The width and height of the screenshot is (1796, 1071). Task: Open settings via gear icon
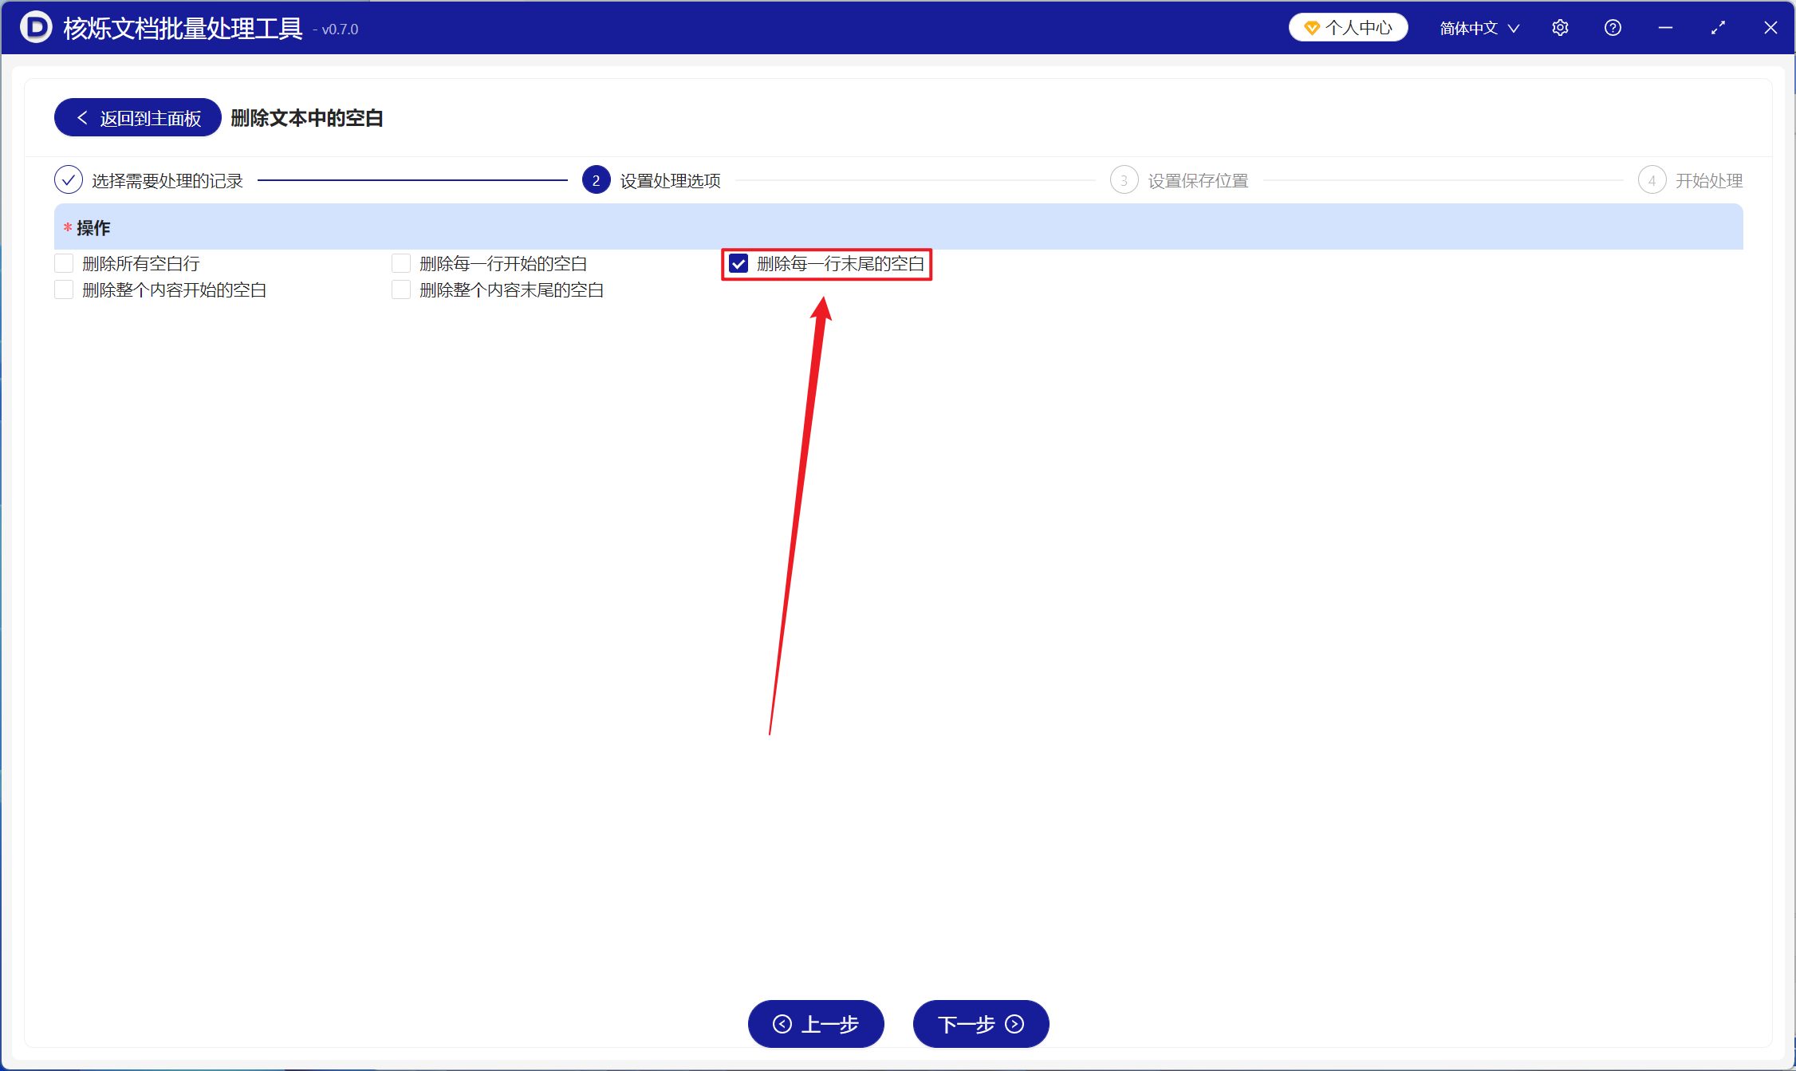(x=1561, y=28)
